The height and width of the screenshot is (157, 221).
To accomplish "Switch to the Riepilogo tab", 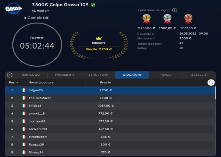I will pyautogui.click(x=31, y=75).
